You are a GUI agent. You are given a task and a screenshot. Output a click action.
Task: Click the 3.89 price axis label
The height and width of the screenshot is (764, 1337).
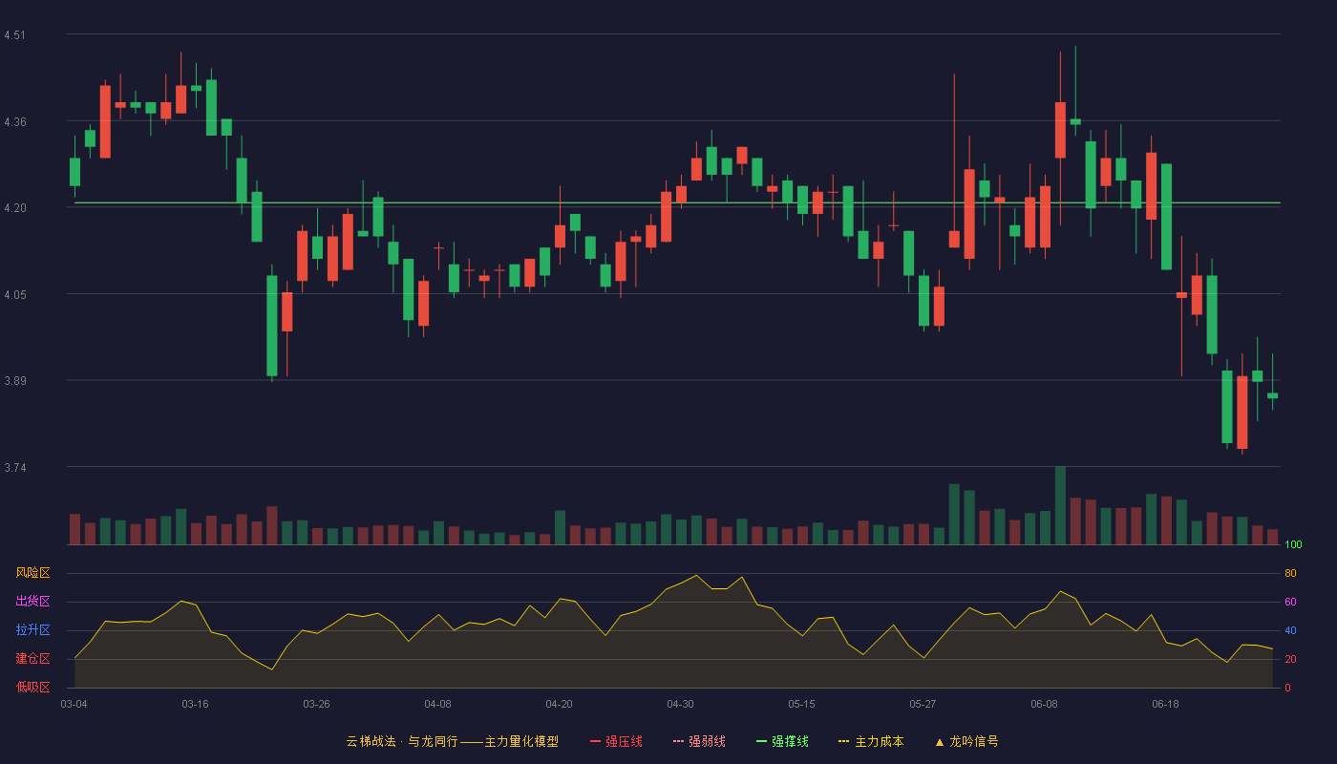tap(14, 381)
